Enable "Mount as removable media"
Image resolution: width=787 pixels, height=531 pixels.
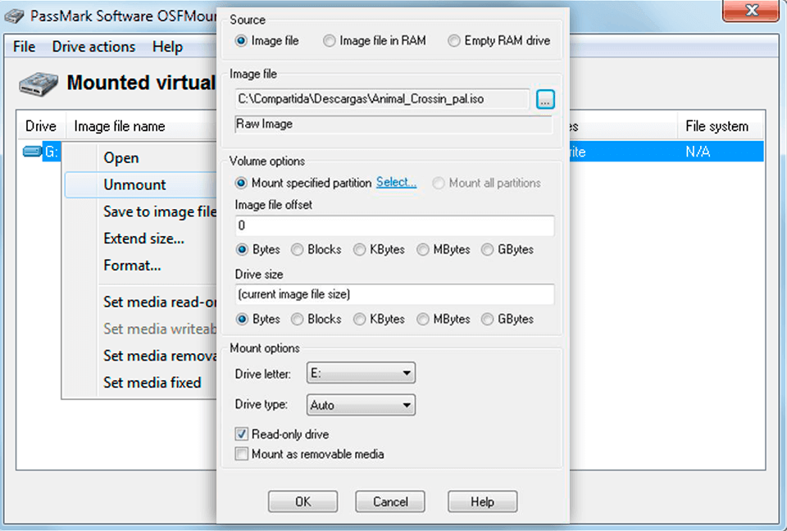pos(241,454)
